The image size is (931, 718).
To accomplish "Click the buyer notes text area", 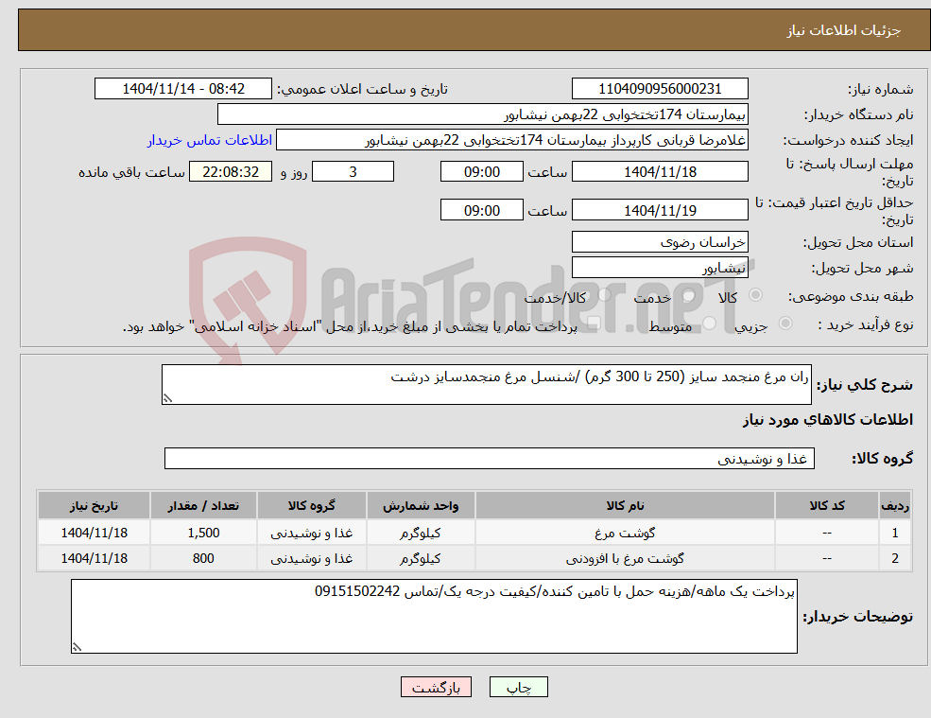I will tap(434, 617).
